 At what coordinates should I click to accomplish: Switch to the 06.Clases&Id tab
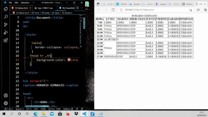[67, 8]
